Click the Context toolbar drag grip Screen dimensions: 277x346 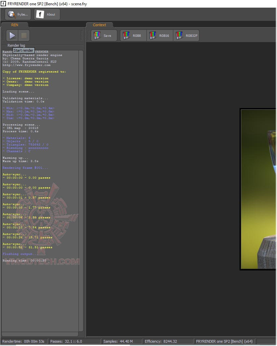88,35
